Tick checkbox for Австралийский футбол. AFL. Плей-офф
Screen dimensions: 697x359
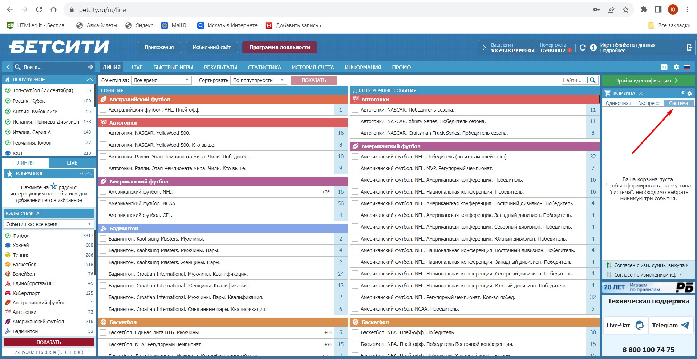pyautogui.click(x=103, y=110)
